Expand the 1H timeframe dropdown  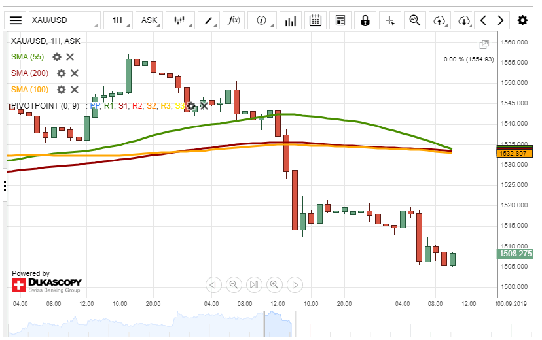tap(118, 20)
